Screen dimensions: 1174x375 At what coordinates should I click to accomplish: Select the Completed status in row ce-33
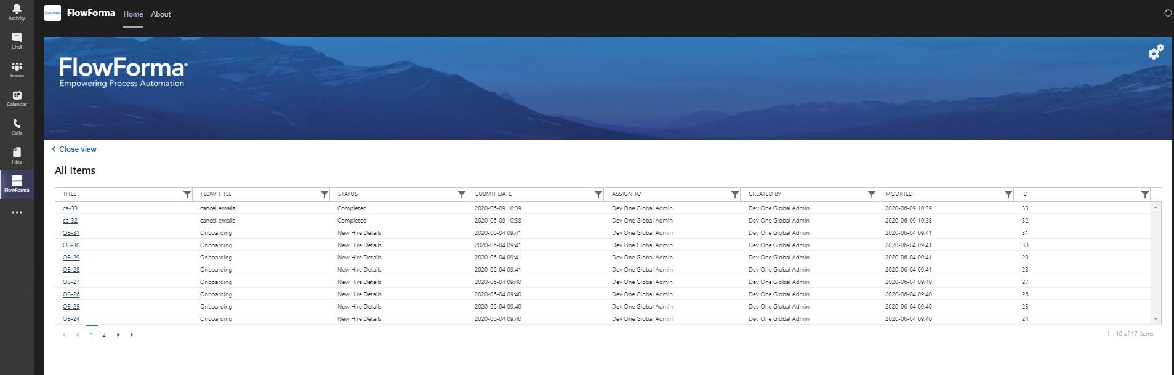[x=352, y=208]
